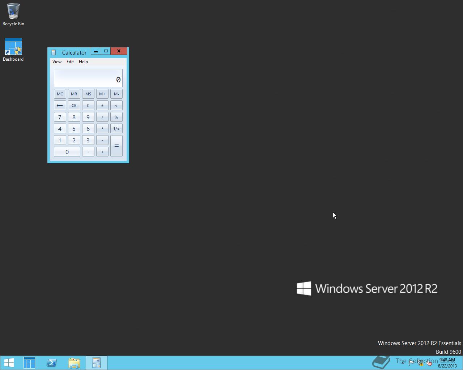463x370 pixels.
Task: Click the muted volume tray icon
Action: point(429,363)
